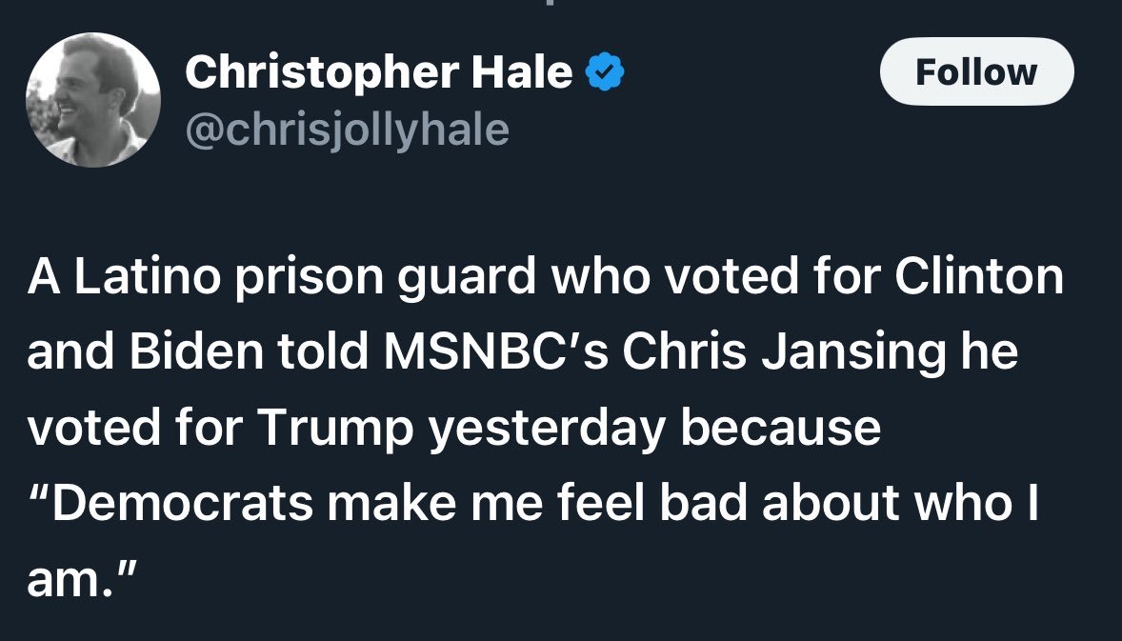Click the phrase "feel bad" in the quote

tap(654, 503)
